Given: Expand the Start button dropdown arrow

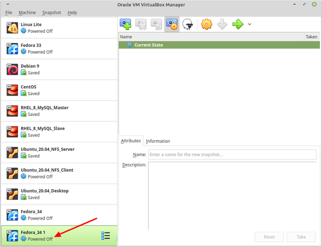Looking at the screenshot, I should click(x=250, y=24).
